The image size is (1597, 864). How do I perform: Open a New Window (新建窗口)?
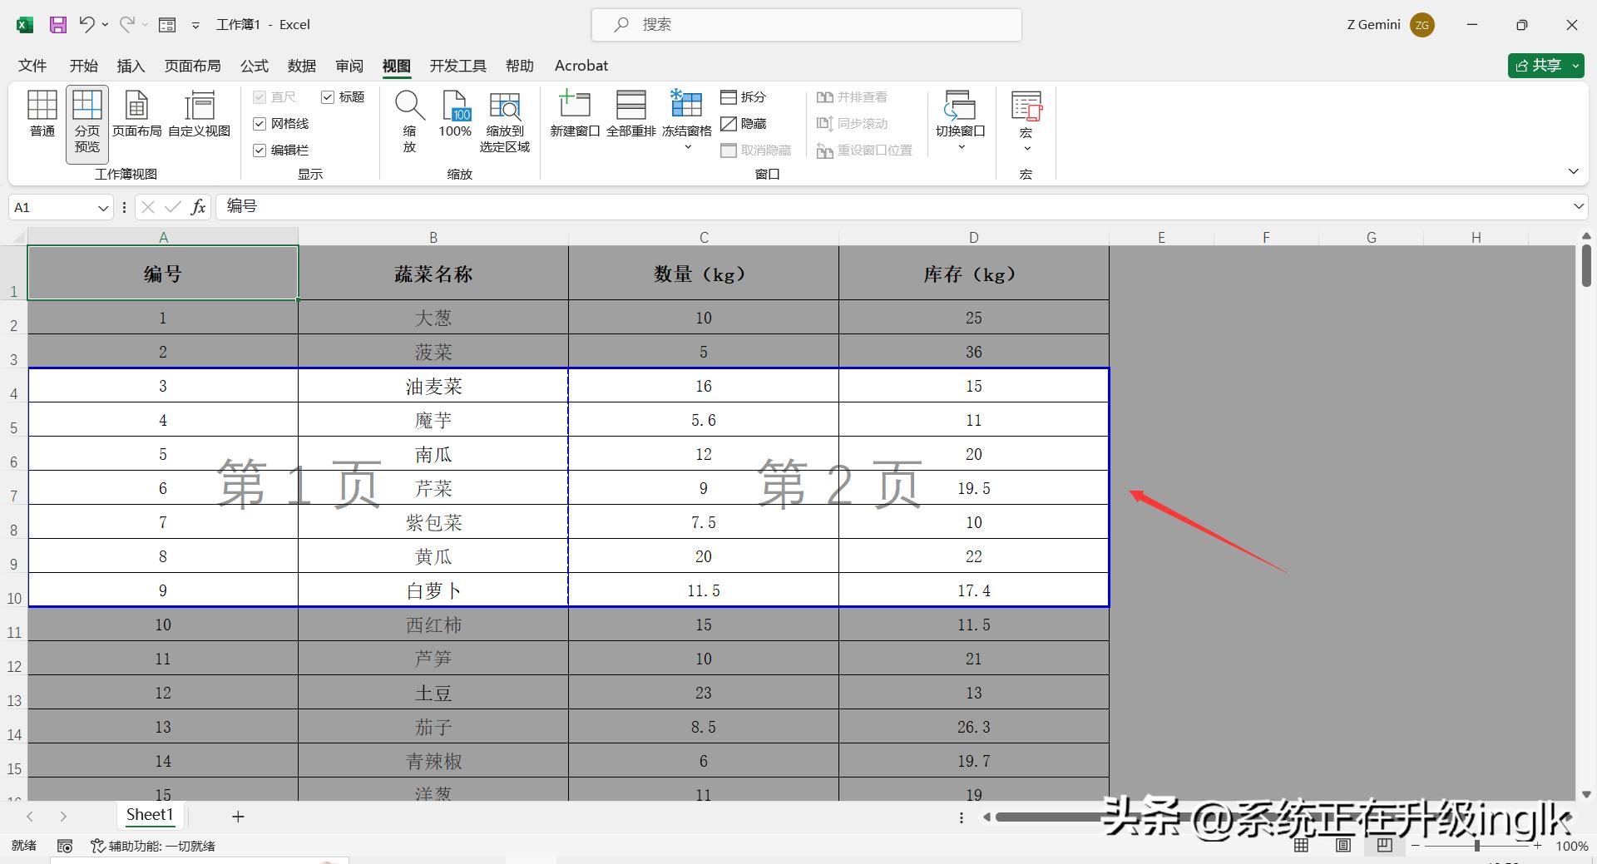(x=575, y=114)
